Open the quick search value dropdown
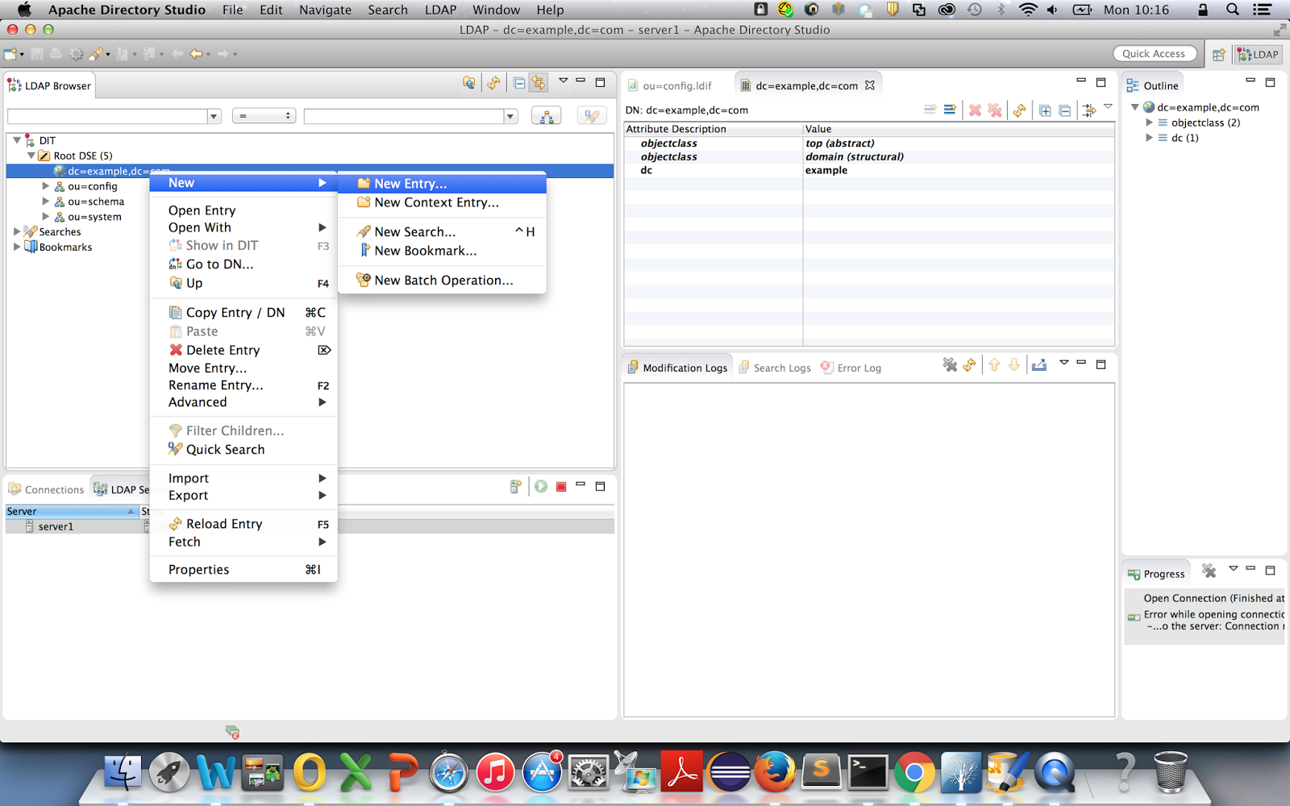 510,116
